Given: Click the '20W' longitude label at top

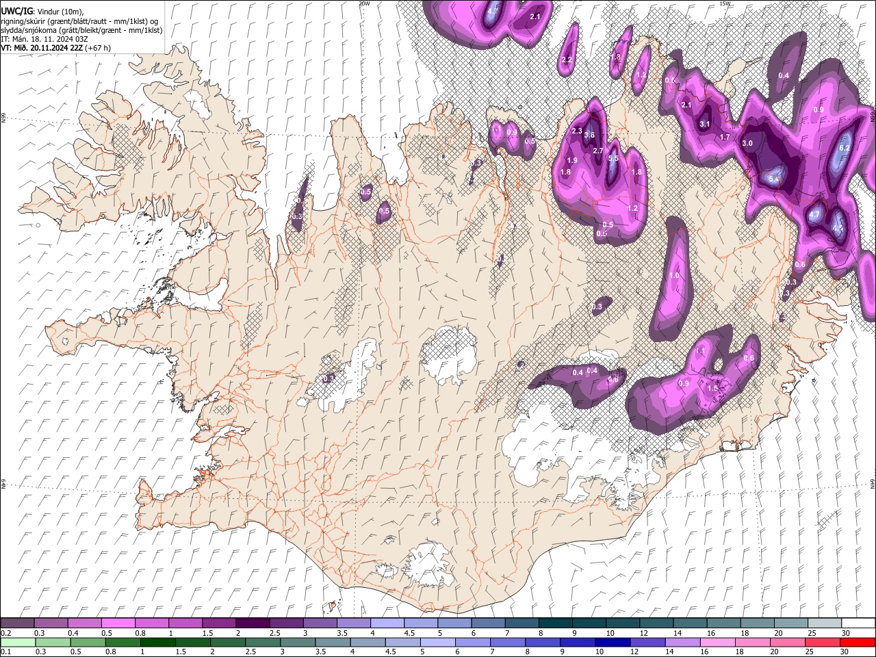Looking at the screenshot, I should (364, 3).
